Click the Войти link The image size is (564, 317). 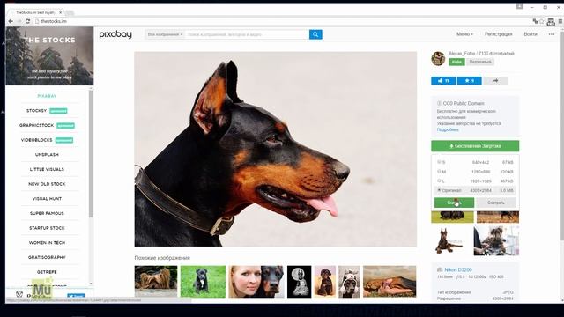coord(531,34)
